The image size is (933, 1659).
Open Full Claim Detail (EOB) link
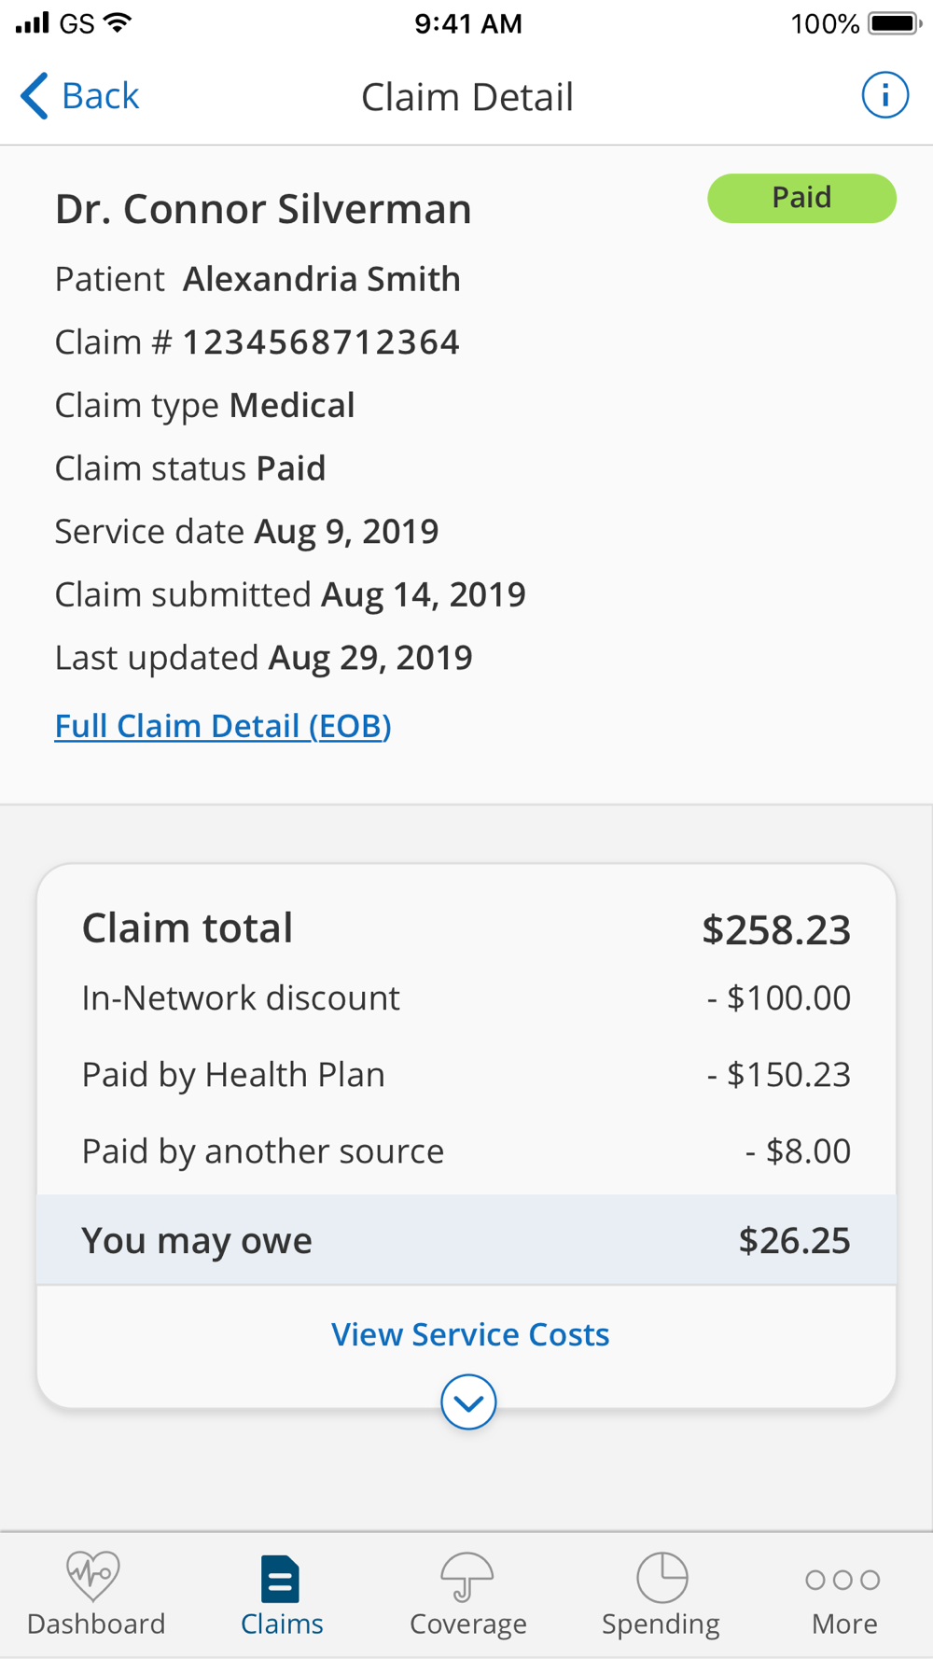click(223, 726)
